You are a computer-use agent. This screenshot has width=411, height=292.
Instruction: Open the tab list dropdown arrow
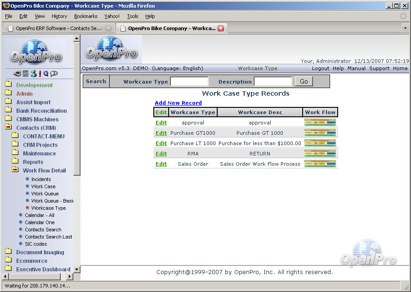[x=405, y=28]
